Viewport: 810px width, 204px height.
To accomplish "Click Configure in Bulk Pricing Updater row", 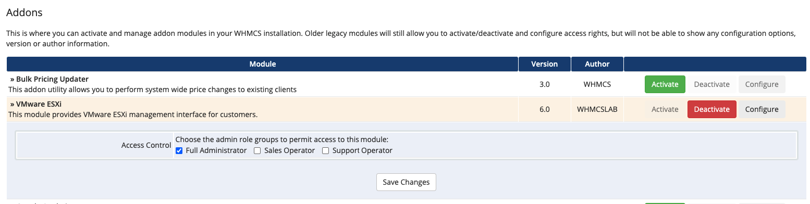I will (762, 84).
